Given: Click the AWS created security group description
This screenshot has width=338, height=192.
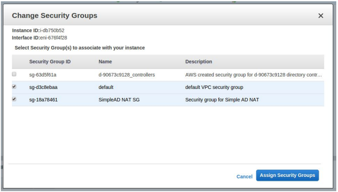Looking at the screenshot, I should point(253,75).
